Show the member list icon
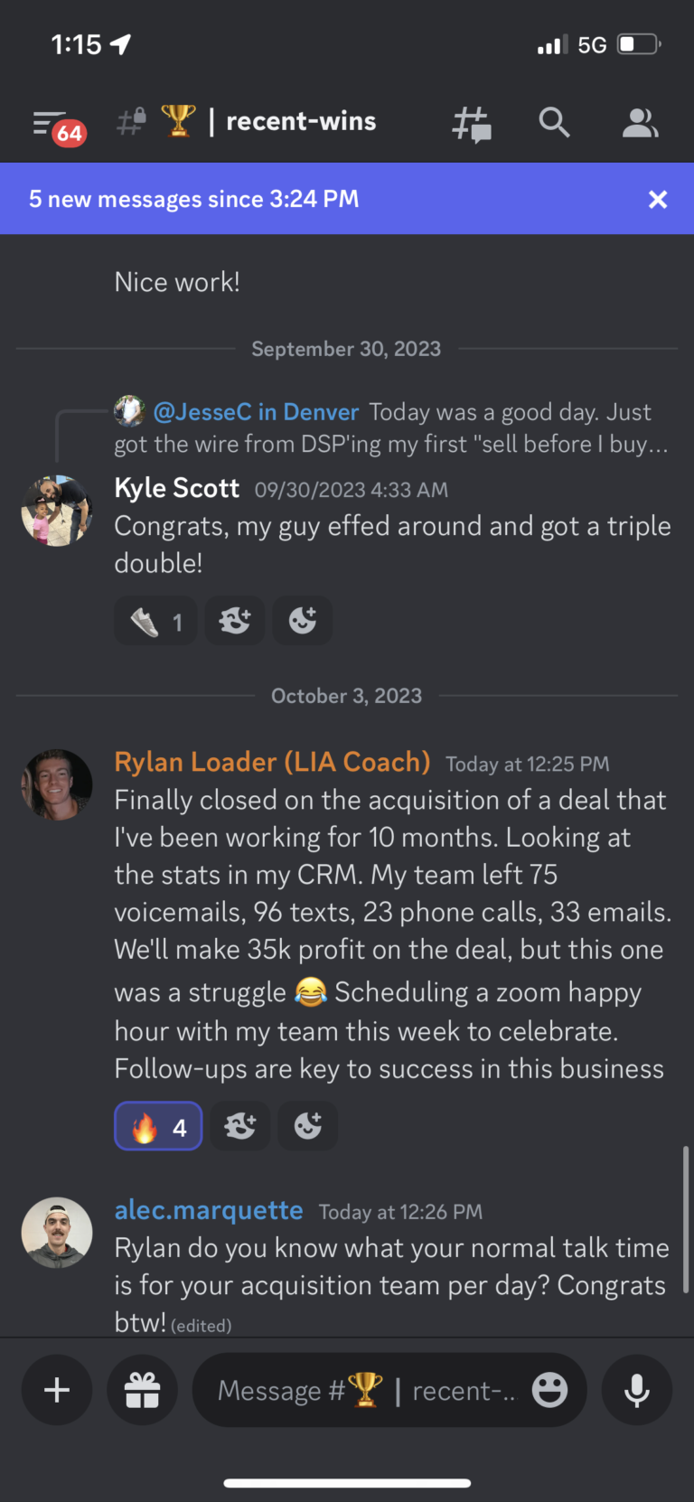Image resolution: width=694 pixels, height=1502 pixels. [640, 124]
